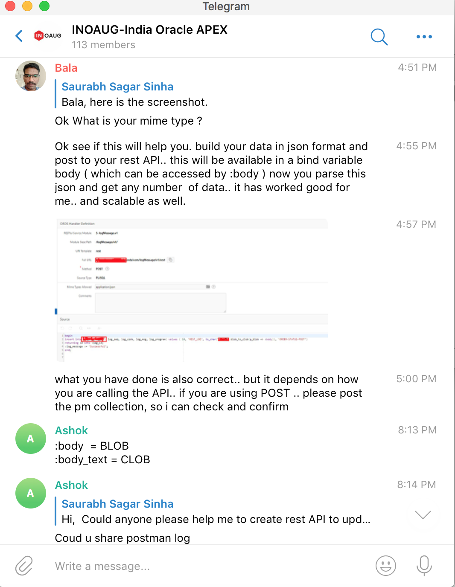
Task: Open Bala's sender name link
Action: pyautogui.click(x=66, y=68)
